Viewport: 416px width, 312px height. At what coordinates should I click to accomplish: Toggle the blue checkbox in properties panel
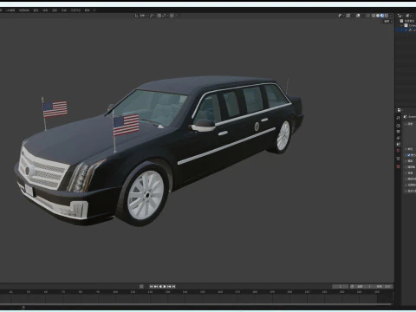pos(409,155)
